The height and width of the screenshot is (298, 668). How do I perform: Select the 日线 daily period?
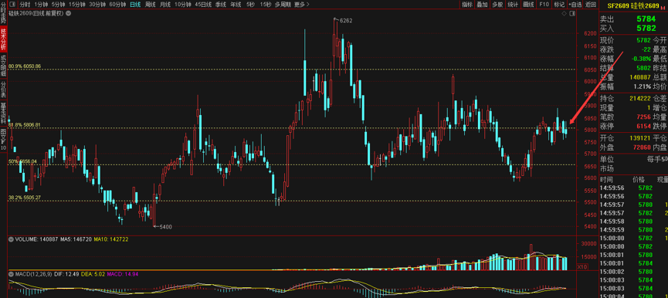point(135,5)
